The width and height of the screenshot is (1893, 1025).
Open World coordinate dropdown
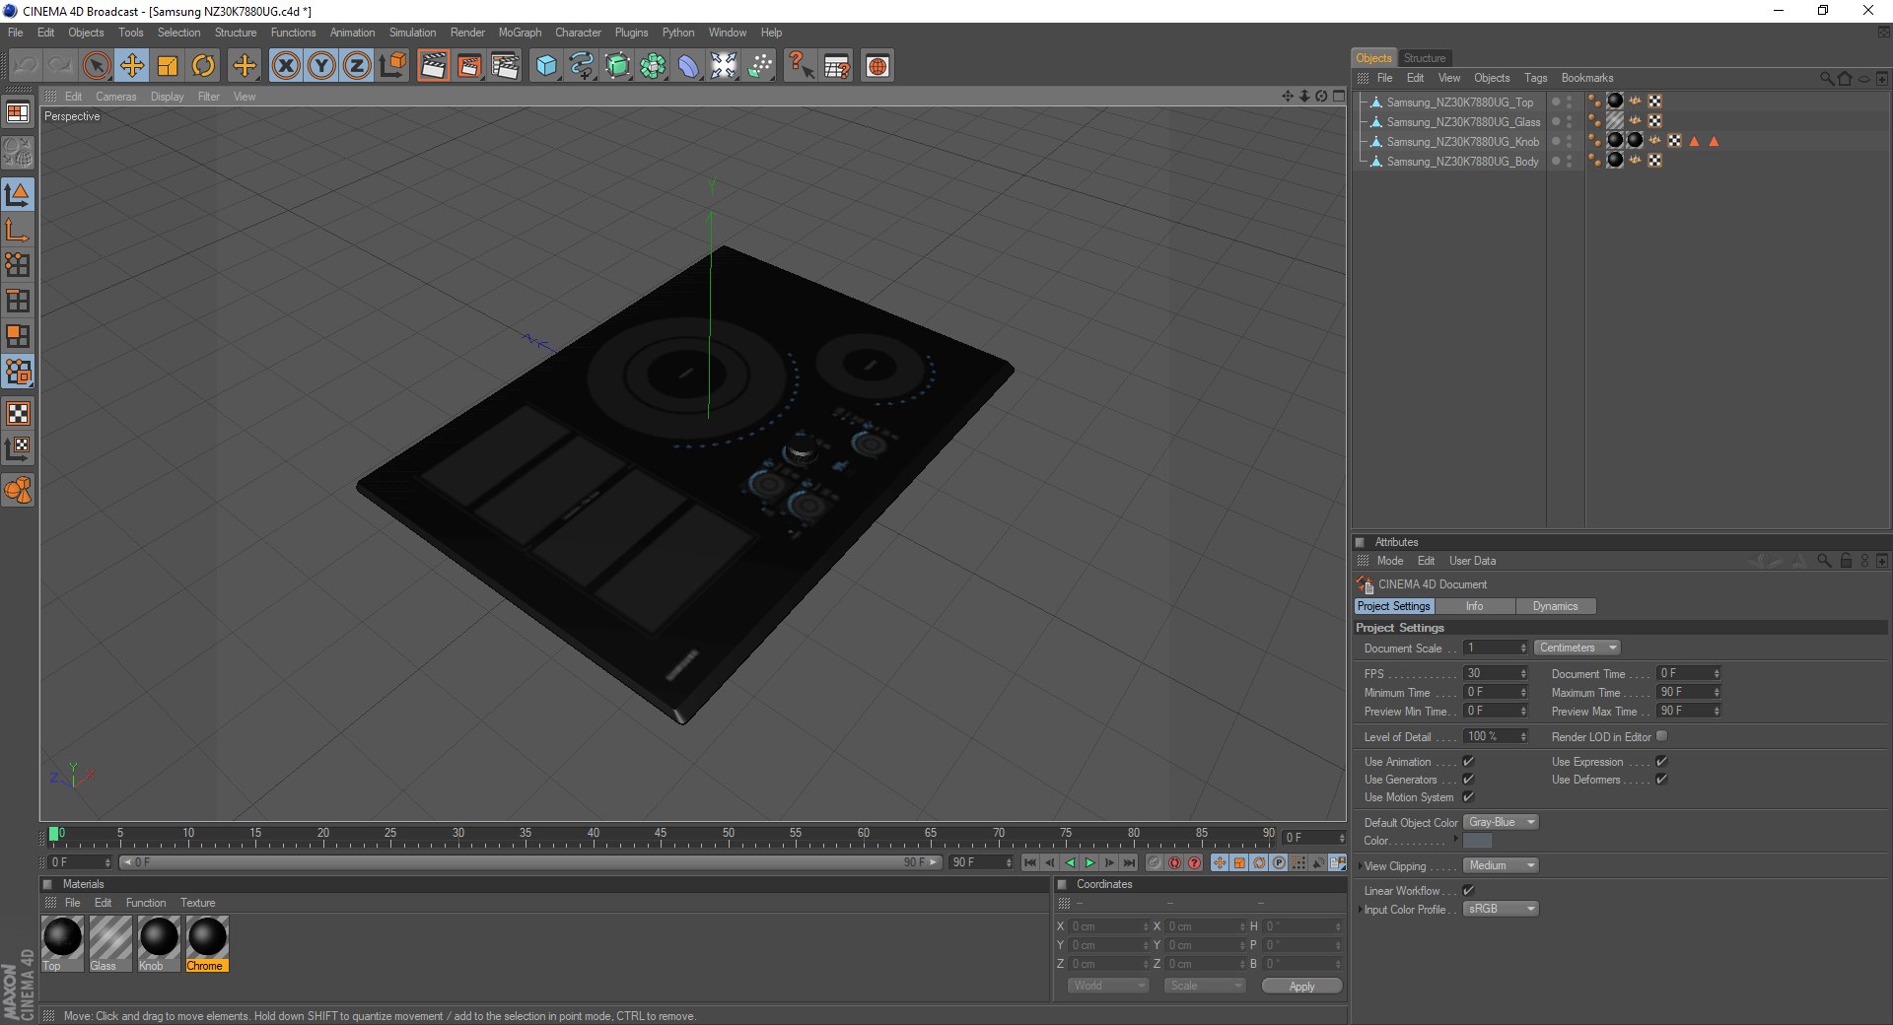(x=1108, y=986)
